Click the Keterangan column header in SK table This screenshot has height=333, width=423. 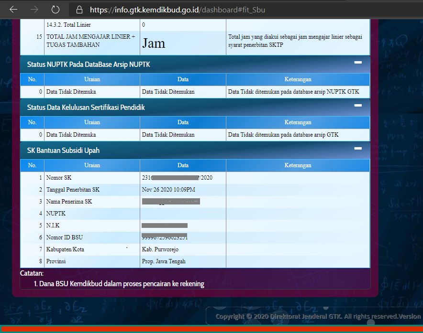pos(298,165)
